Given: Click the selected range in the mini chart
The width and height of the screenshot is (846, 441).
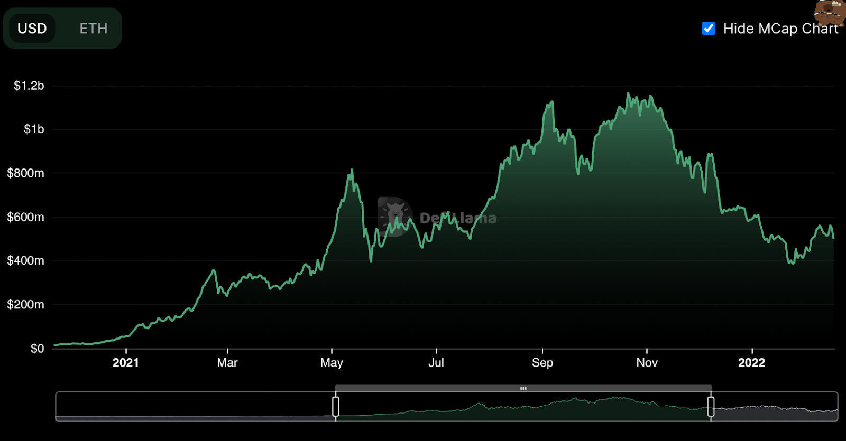Looking at the screenshot, I should point(523,407).
